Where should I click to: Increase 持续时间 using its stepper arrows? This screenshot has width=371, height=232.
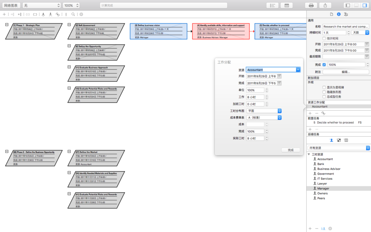click(349, 32)
